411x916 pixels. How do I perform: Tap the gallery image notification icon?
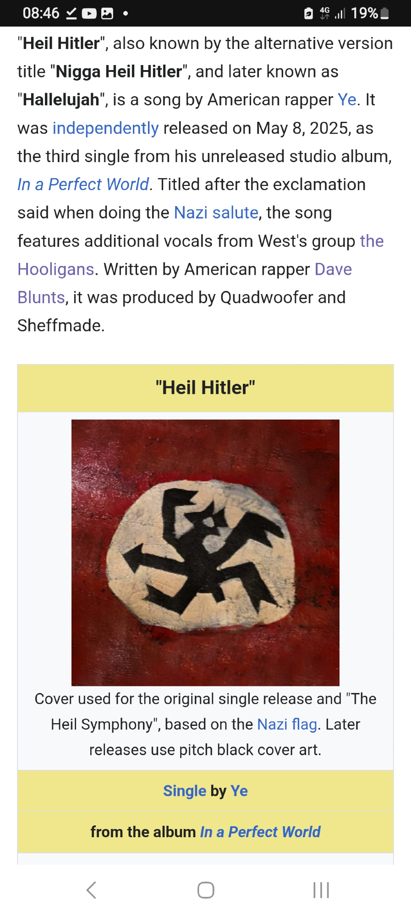107,13
